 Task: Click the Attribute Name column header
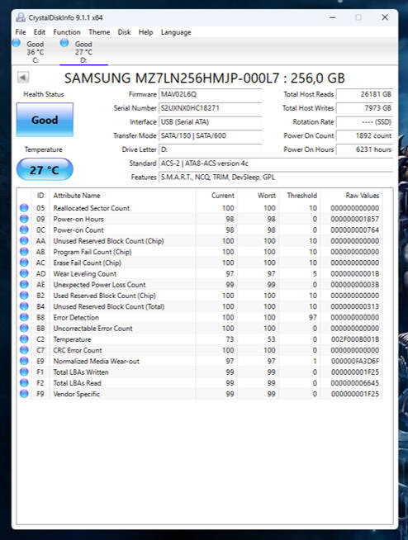[122, 196]
